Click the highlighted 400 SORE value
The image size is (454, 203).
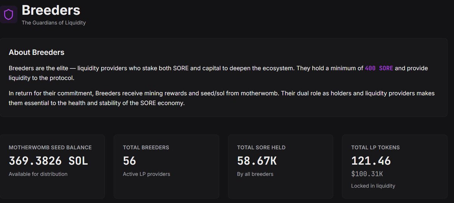pyautogui.click(x=379, y=68)
